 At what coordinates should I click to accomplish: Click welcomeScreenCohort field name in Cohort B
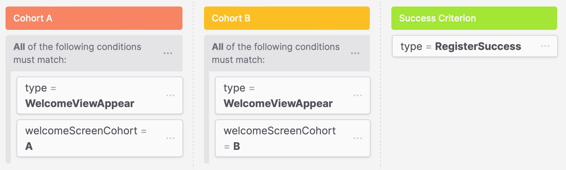[x=280, y=131]
